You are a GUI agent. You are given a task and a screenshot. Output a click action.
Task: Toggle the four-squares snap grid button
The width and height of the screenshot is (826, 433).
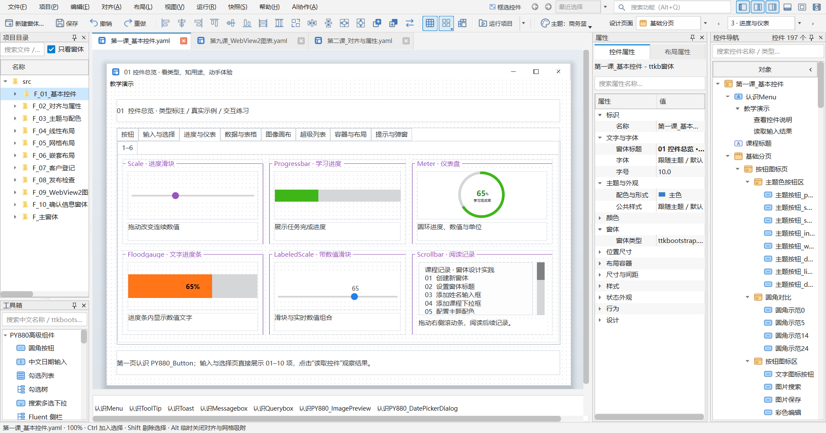click(446, 23)
